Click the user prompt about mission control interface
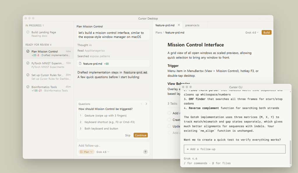 pos(113,35)
